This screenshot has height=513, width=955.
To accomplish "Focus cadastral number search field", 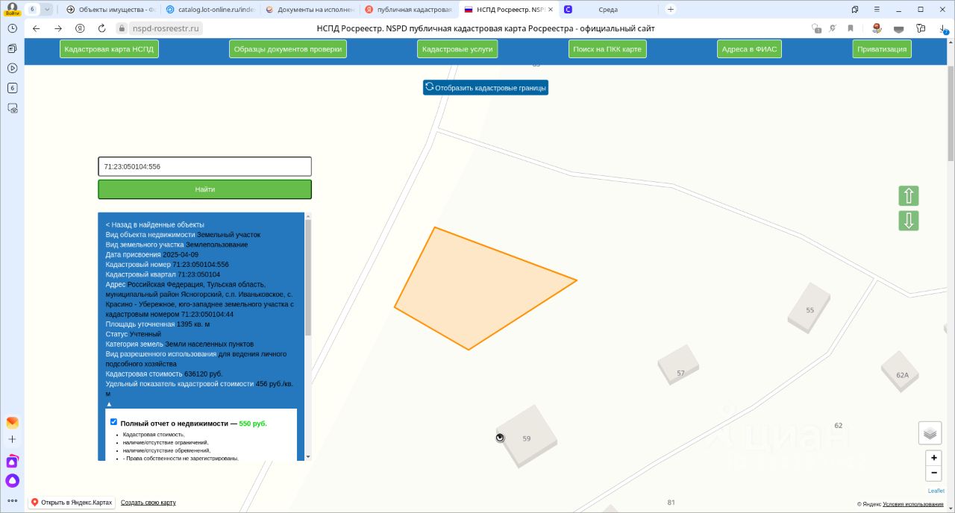I will click(x=204, y=166).
